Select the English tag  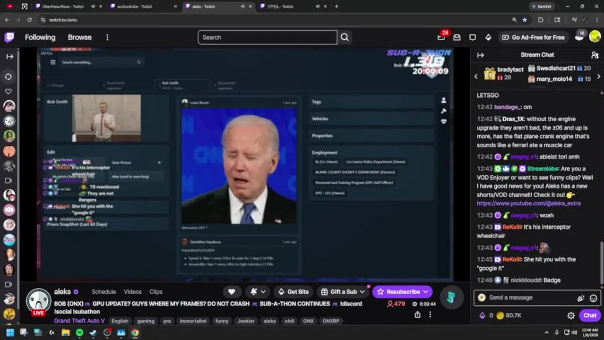[120, 321]
